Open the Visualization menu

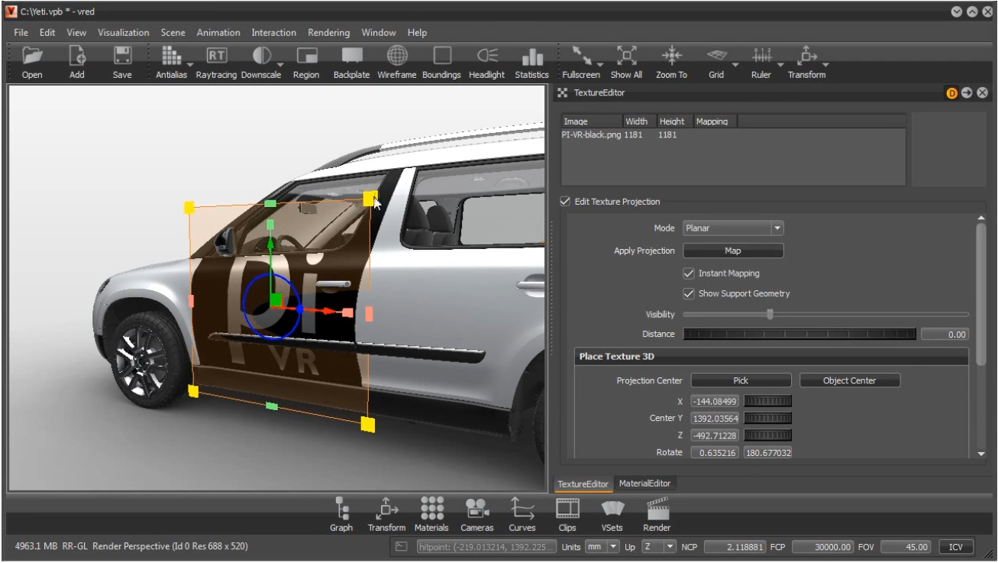[x=124, y=33]
